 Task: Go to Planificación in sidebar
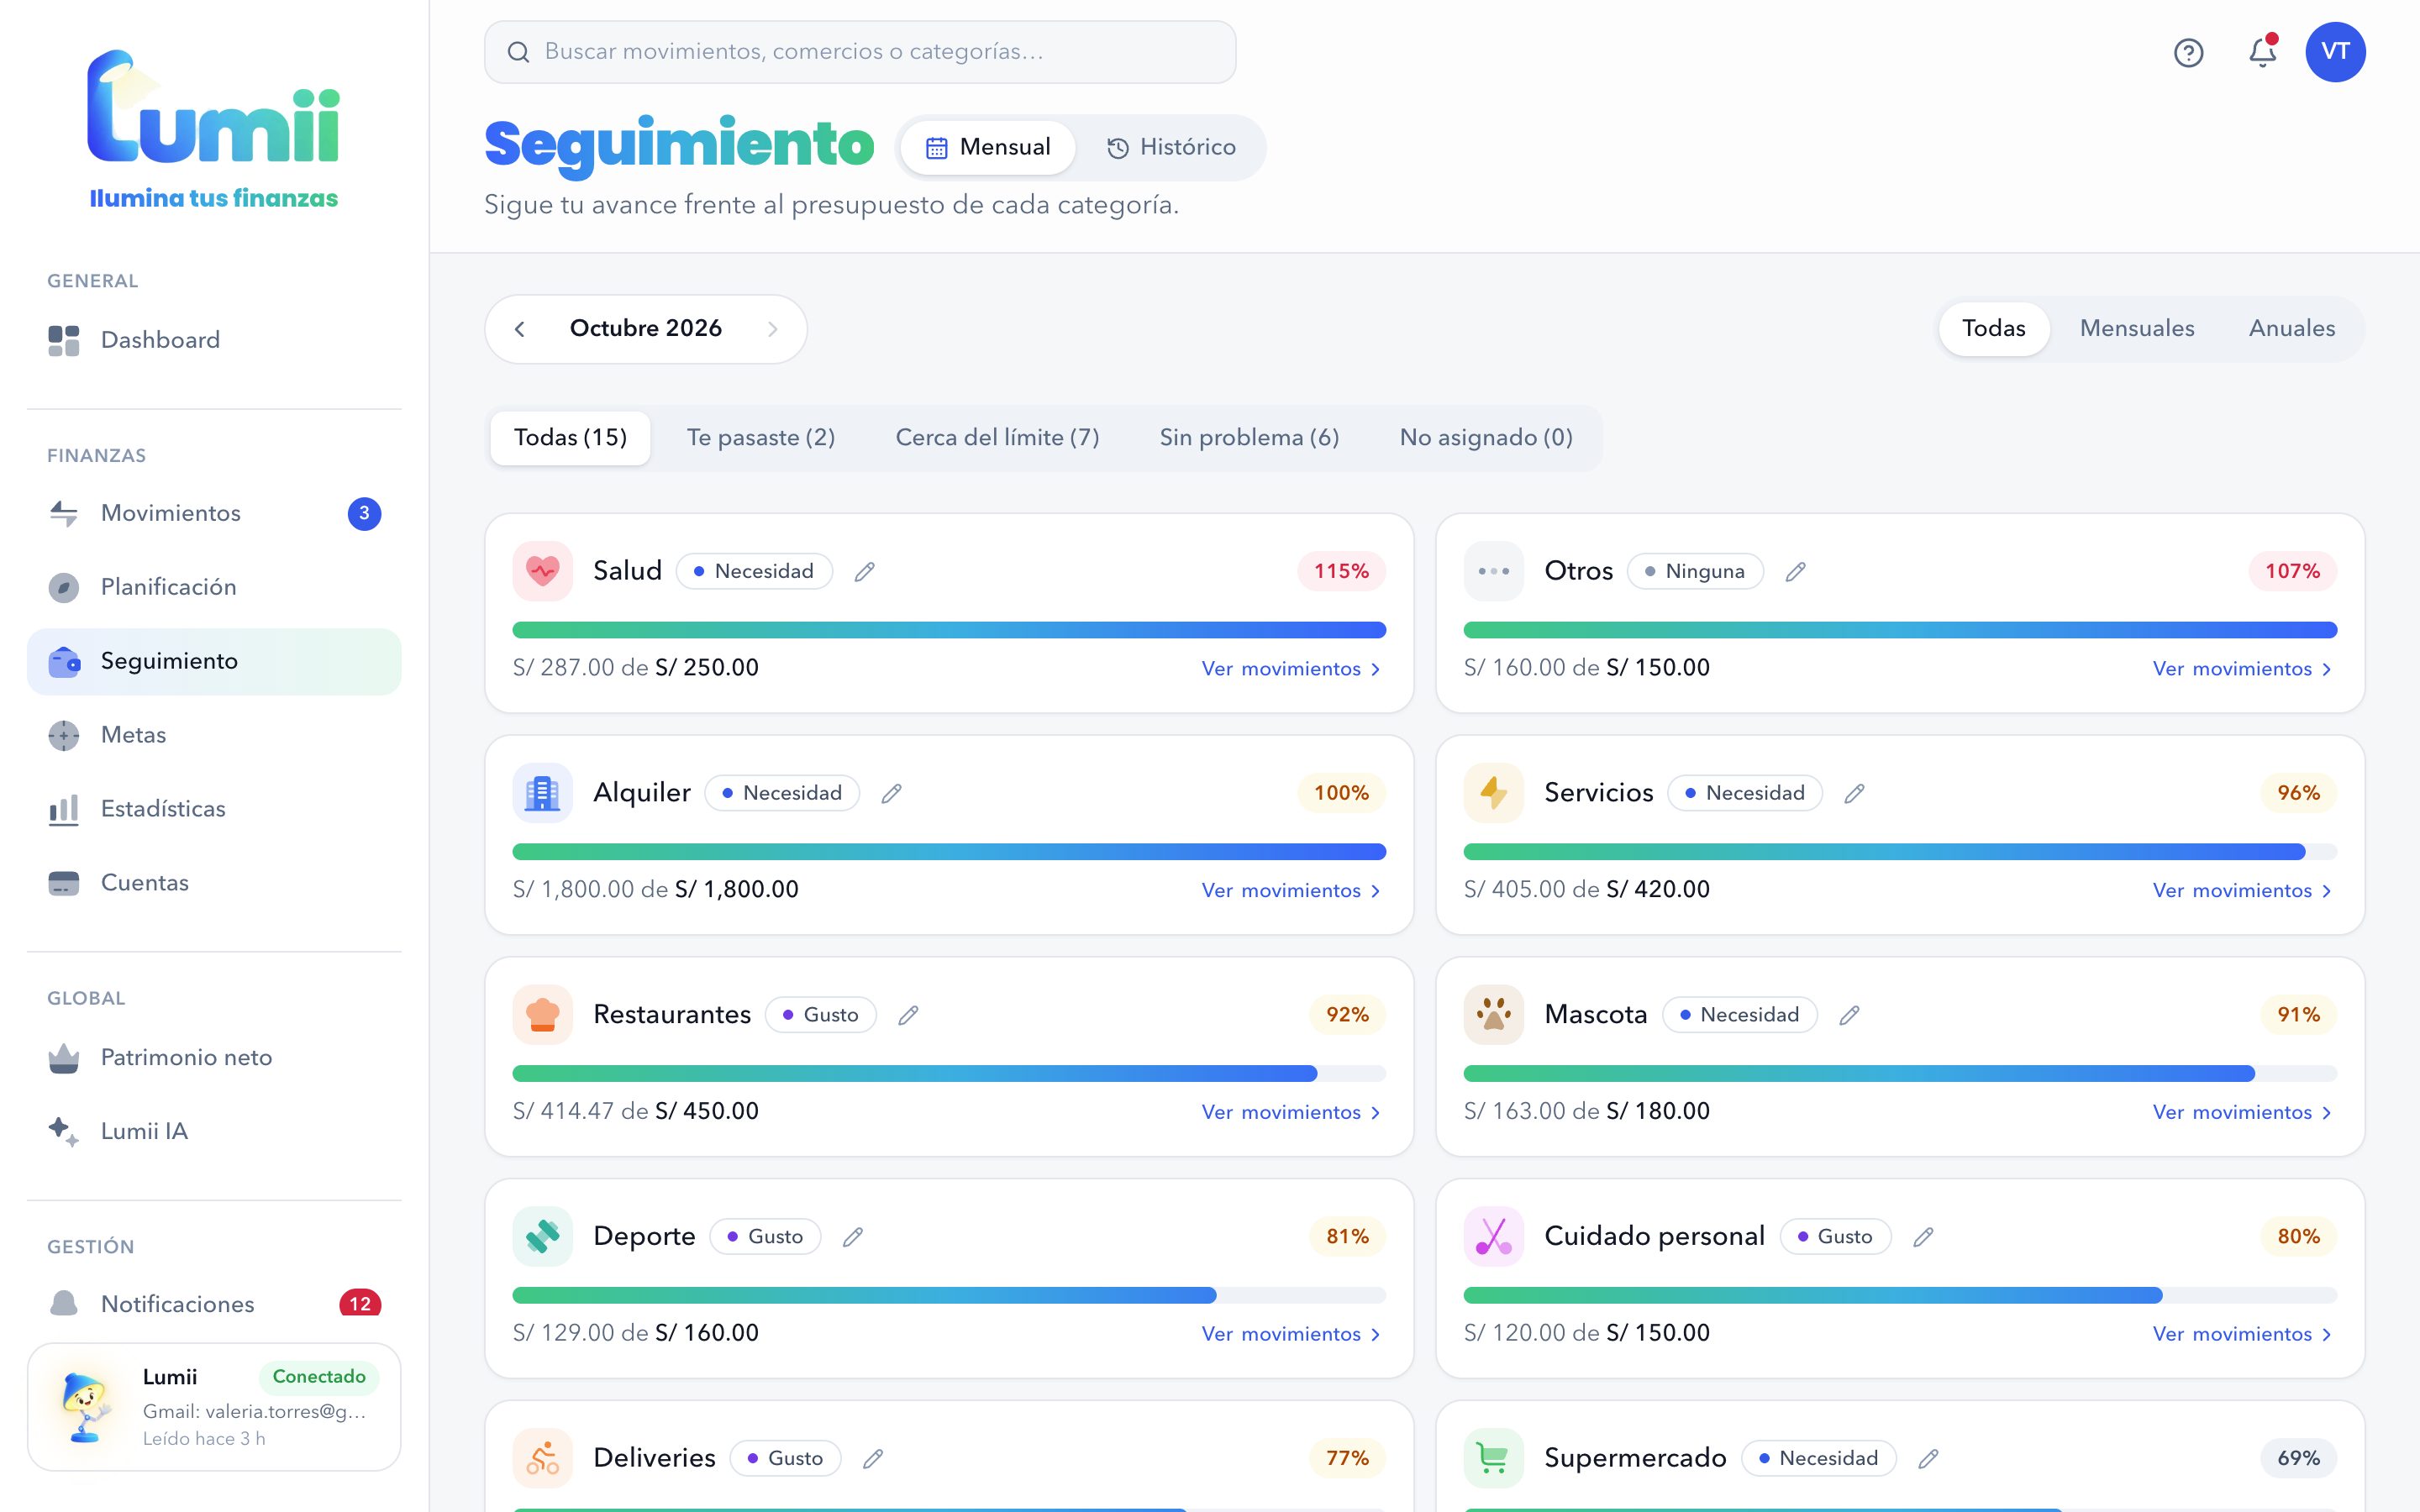[214, 587]
